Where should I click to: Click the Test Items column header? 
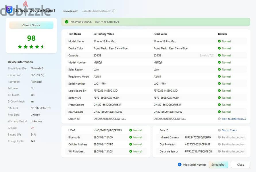tap(75, 34)
